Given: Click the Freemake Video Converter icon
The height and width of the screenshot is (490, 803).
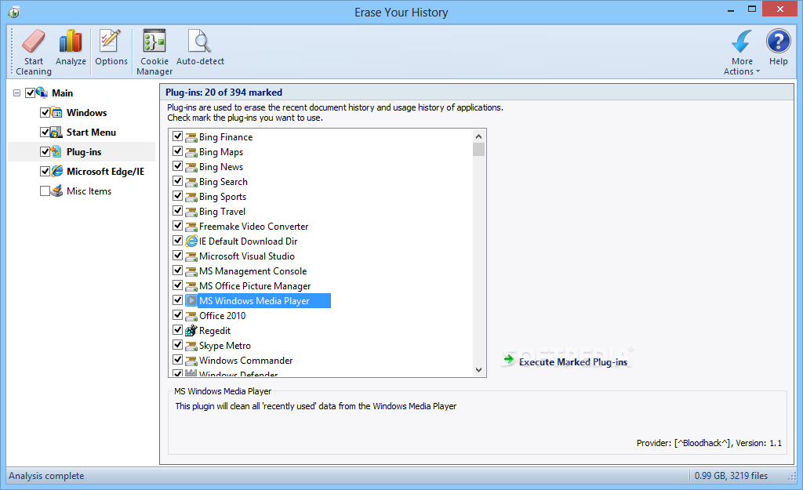Looking at the screenshot, I should coord(191,227).
